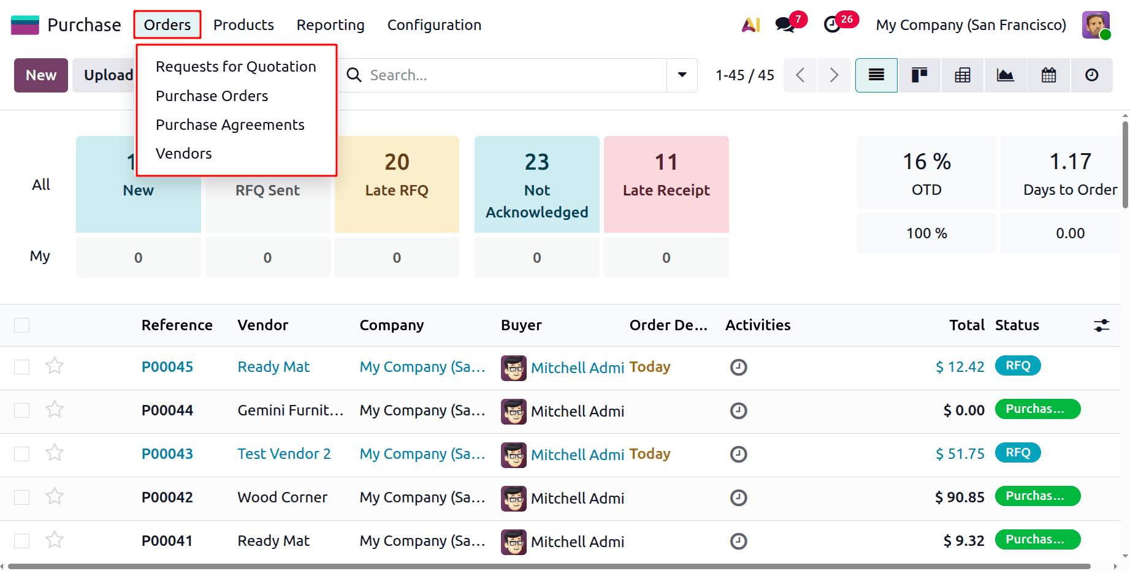The width and height of the screenshot is (1130, 571).
Task: Open the Calendar view
Action: 1048,75
